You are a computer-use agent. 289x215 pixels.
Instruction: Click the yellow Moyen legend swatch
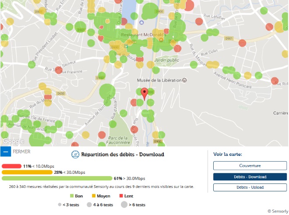pos(93,196)
